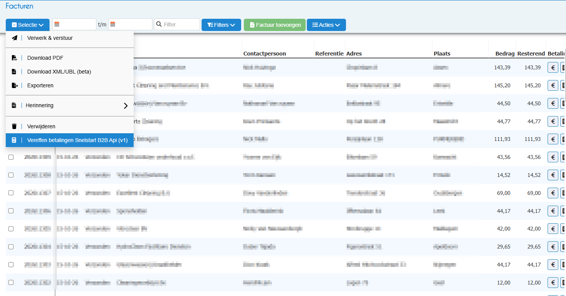Select the checkbox for the 29,65 invoice row

click(11, 247)
